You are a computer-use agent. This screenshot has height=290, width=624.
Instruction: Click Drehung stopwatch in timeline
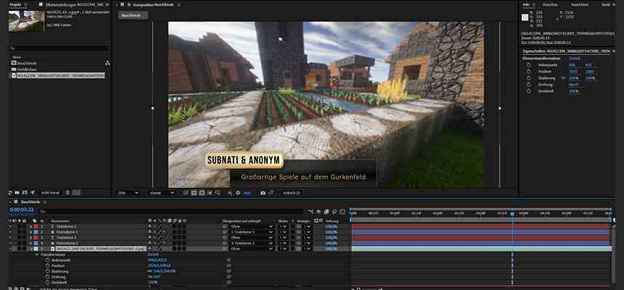point(48,277)
